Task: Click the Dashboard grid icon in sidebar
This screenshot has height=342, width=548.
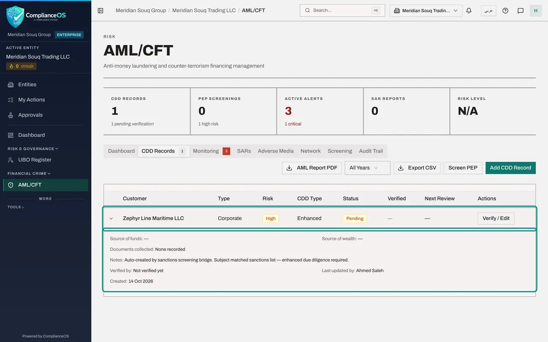Action: [11, 135]
